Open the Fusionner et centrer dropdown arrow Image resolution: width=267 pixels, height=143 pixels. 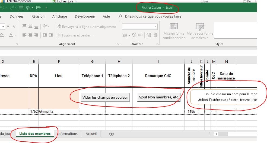(94, 35)
